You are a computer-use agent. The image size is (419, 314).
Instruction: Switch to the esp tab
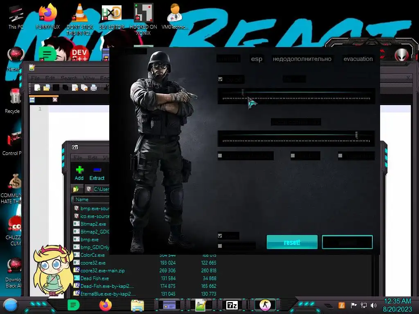pos(257,59)
